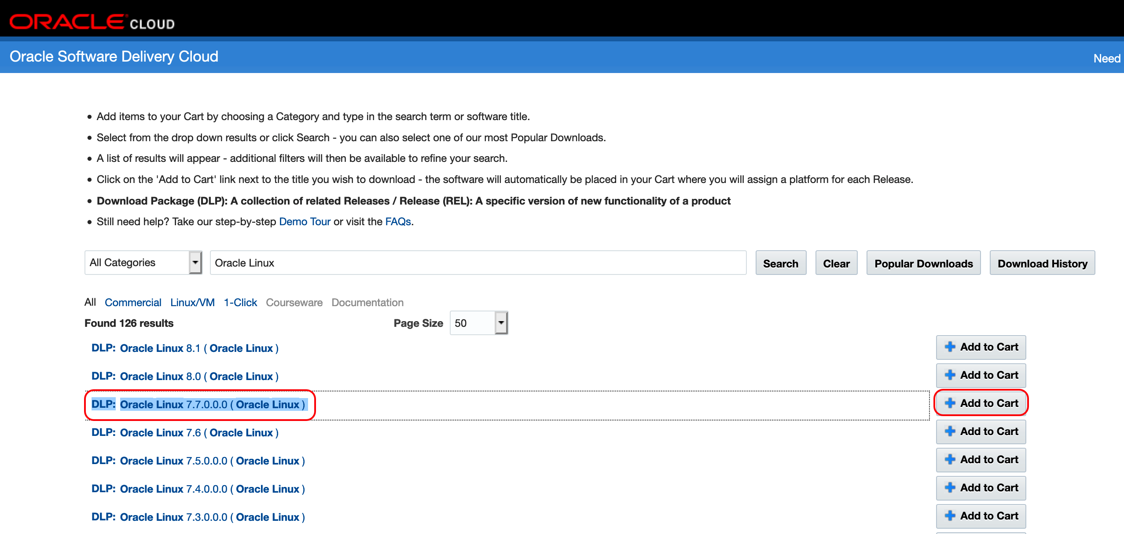Screen dimensions: 1124x534
Task: Switch to the Commercial filter tab
Action: [133, 303]
